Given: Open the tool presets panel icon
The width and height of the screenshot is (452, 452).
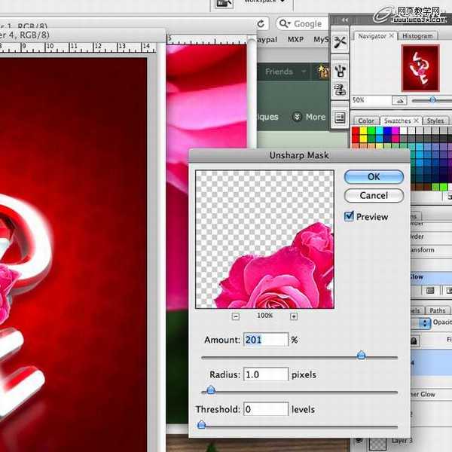Looking at the screenshot, I should [x=341, y=42].
